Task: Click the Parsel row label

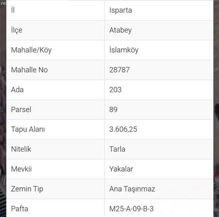Action: coord(21,110)
